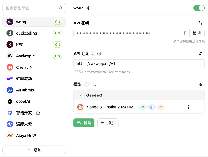Click duckcoding avatar icon
Viewport: 208px width, 157px height.
coord(10,33)
